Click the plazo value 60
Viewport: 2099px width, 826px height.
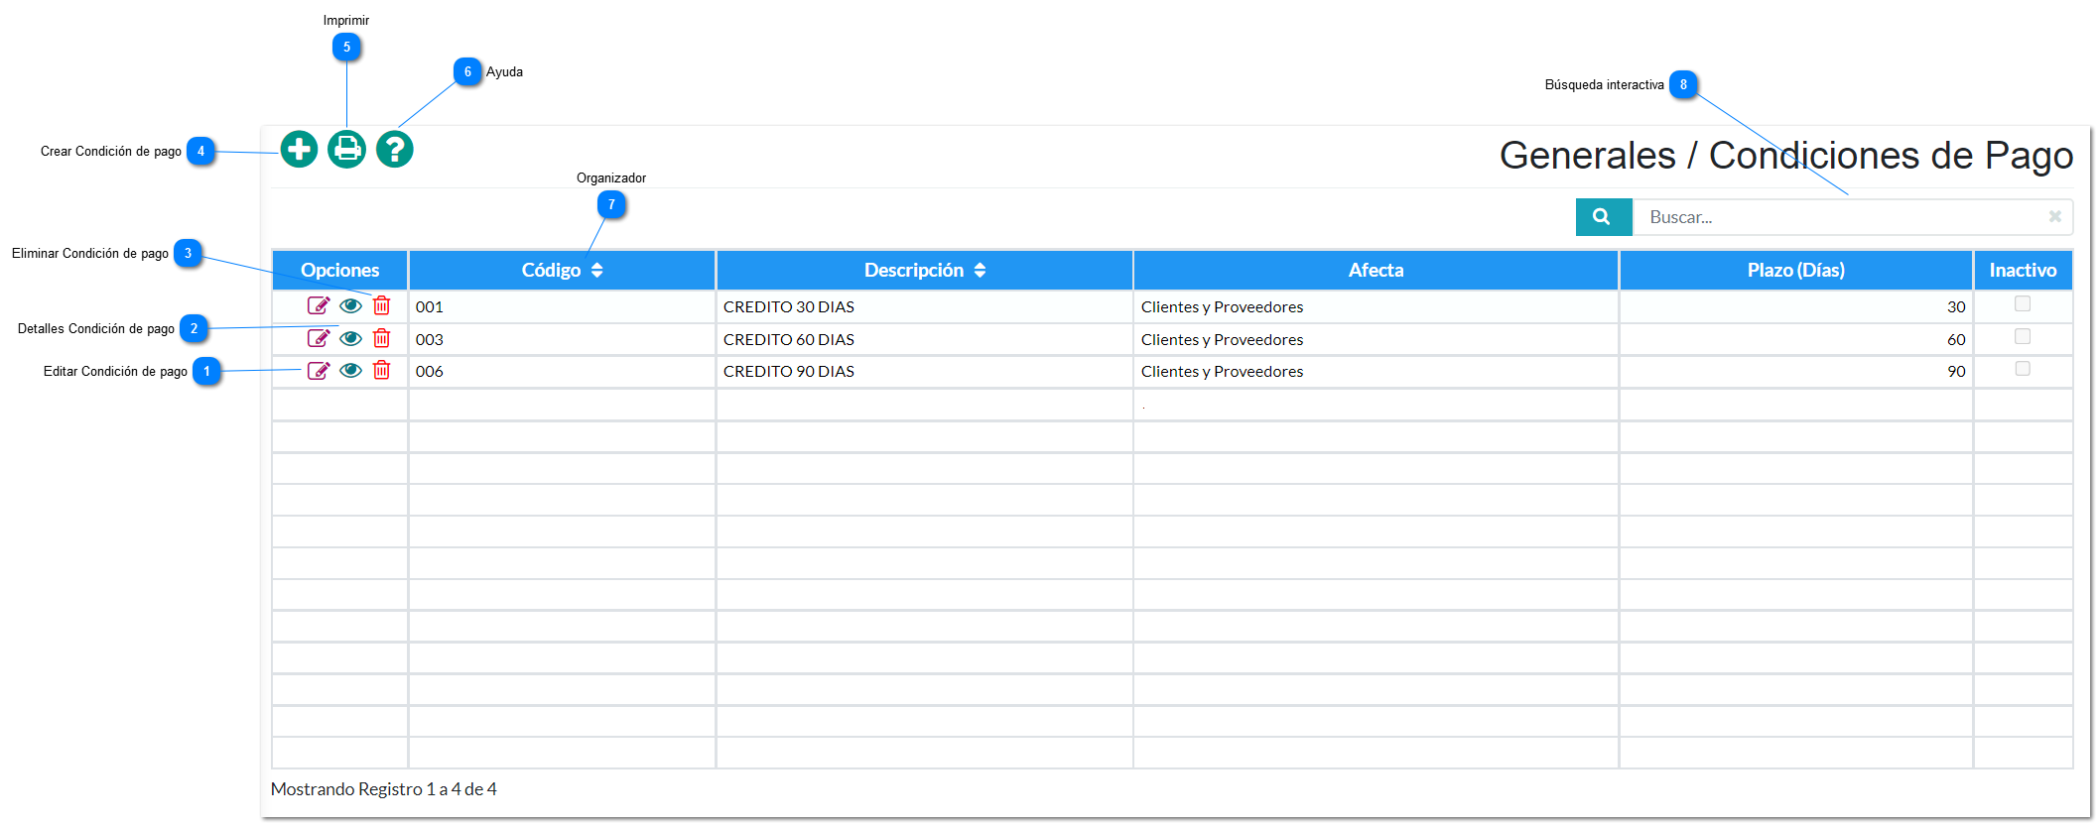(x=1955, y=340)
